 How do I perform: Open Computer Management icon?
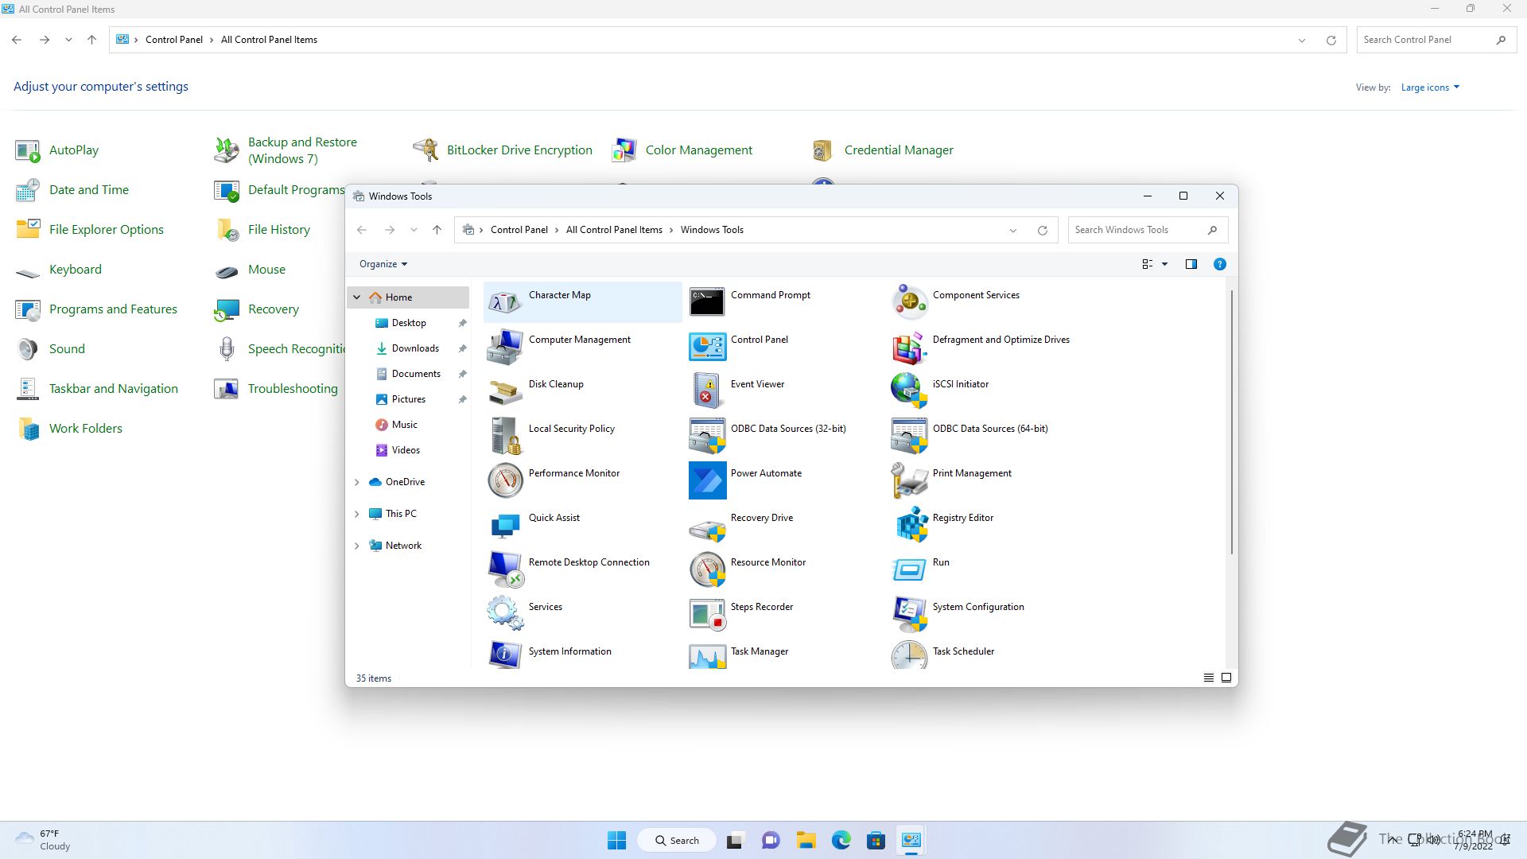(505, 347)
